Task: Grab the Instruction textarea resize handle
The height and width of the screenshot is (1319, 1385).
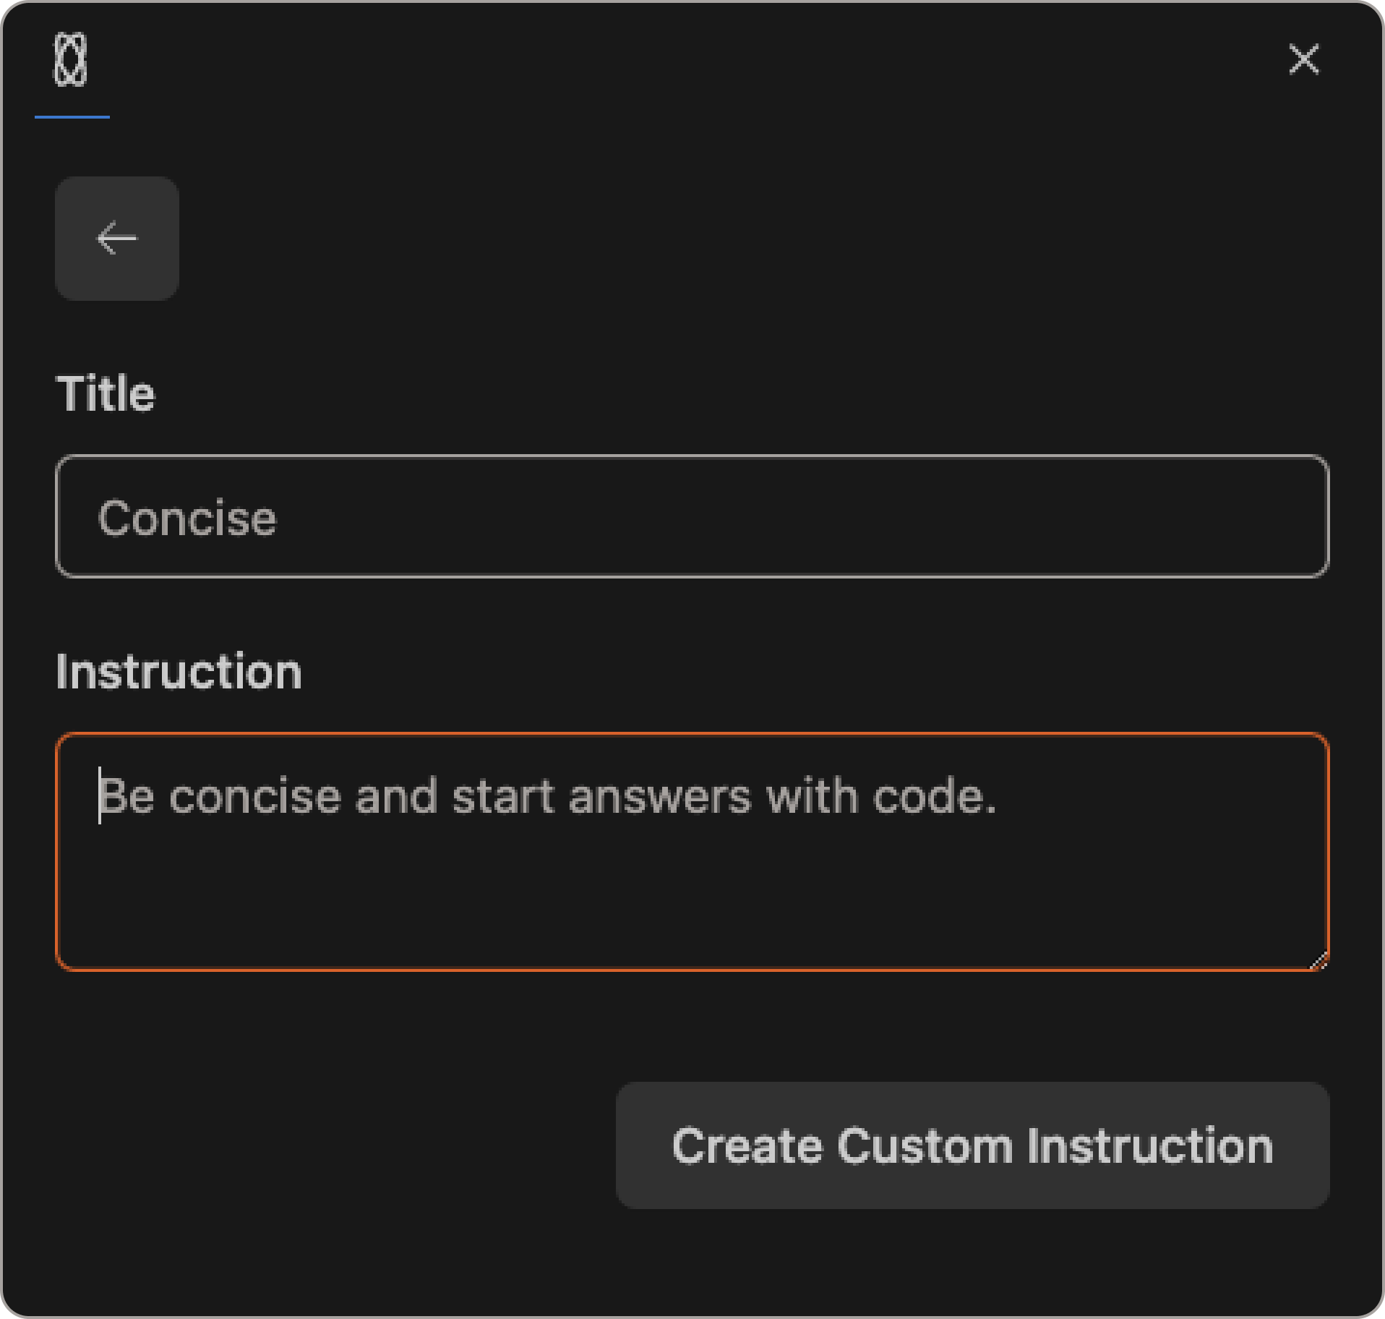Action: point(1318,960)
